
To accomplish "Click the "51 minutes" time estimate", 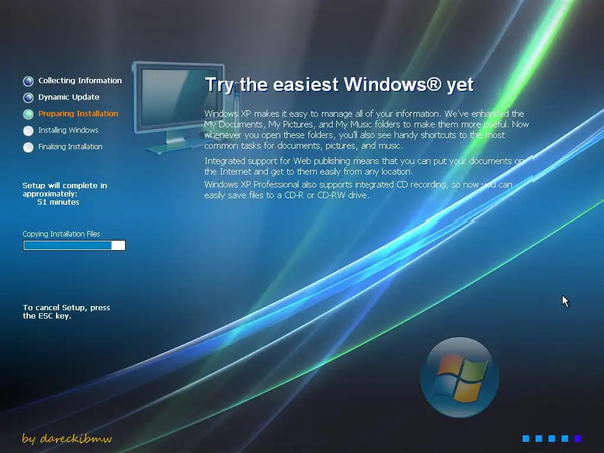I will pyautogui.click(x=58, y=202).
